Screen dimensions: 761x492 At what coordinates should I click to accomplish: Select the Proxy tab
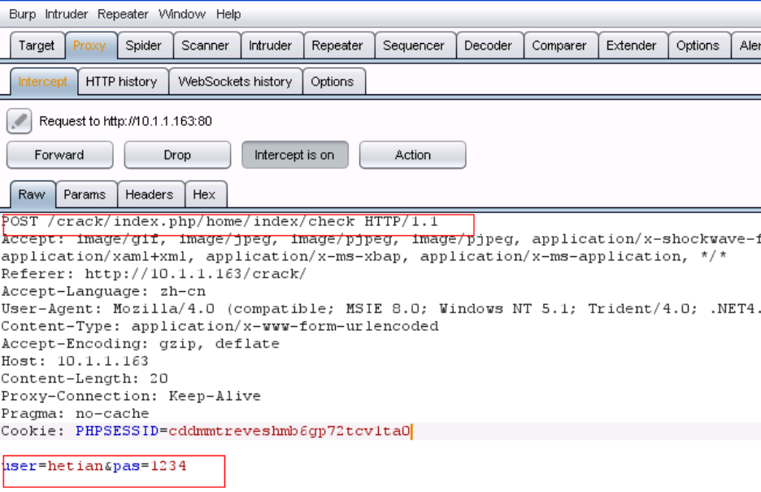[89, 46]
